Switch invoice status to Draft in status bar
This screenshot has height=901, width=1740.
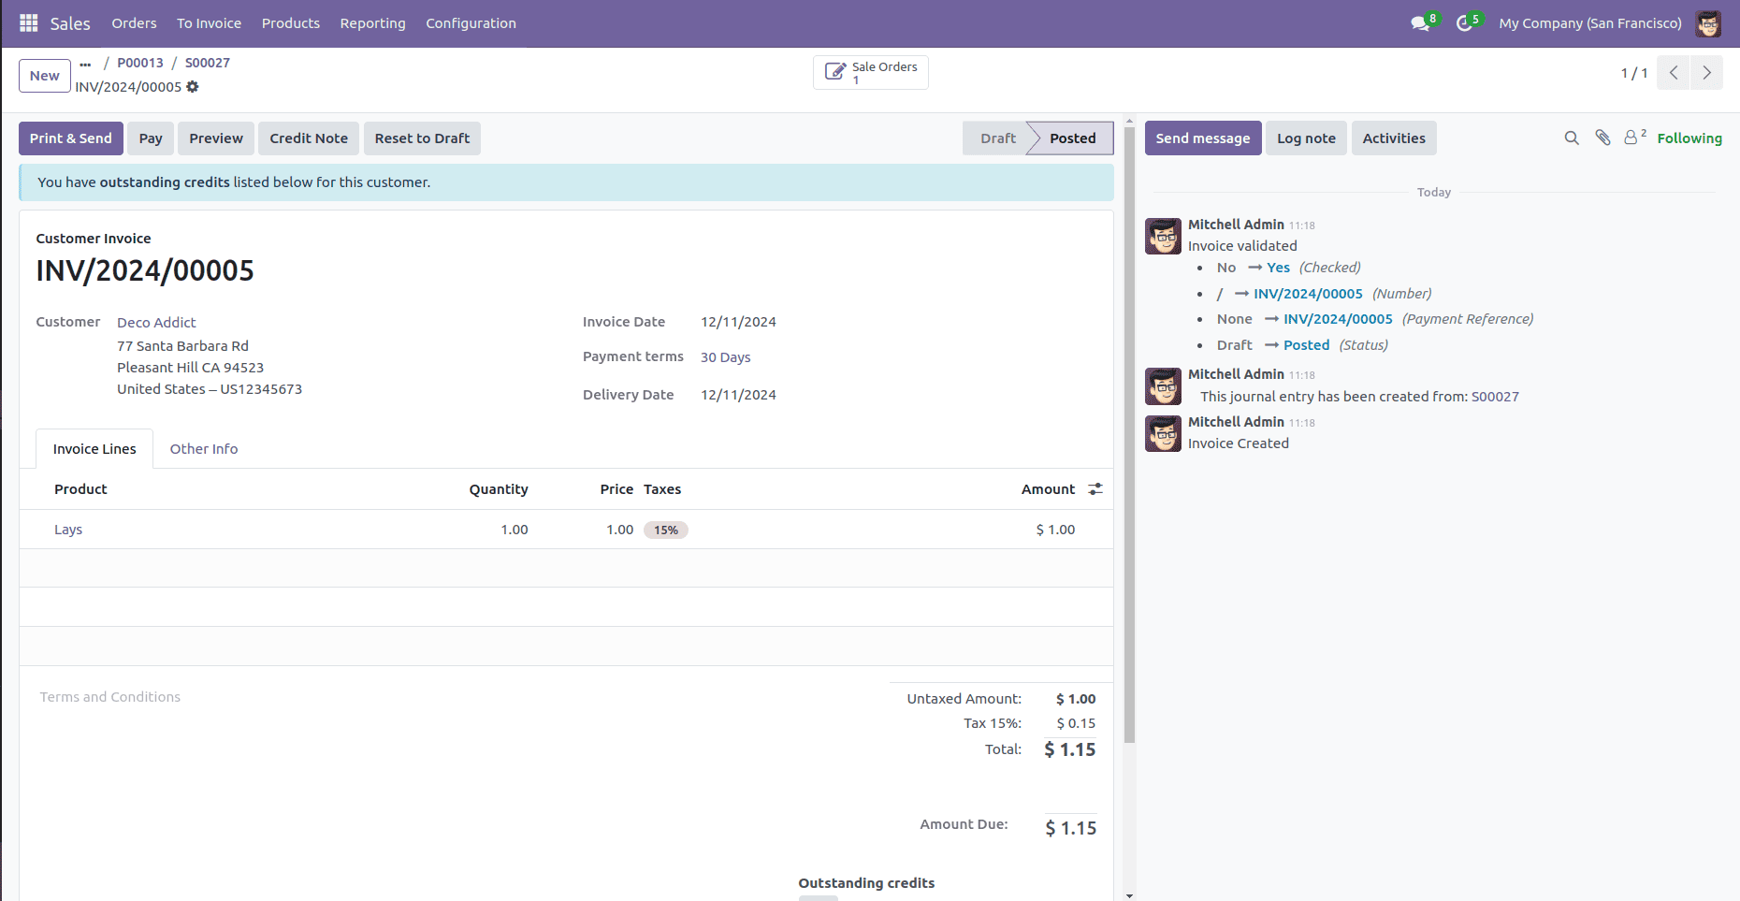click(x=996, y=138)
